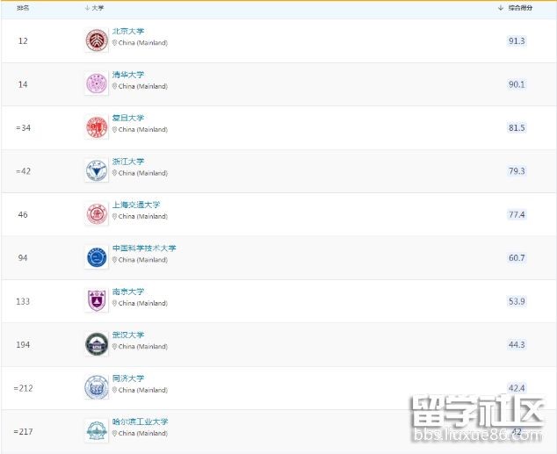Select the score 90.1
The width and height of the screenshot is (557, 454).
pyautogui.click(x=517, y=84)
